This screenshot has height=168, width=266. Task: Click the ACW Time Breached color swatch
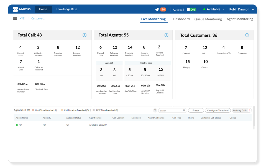93,110
